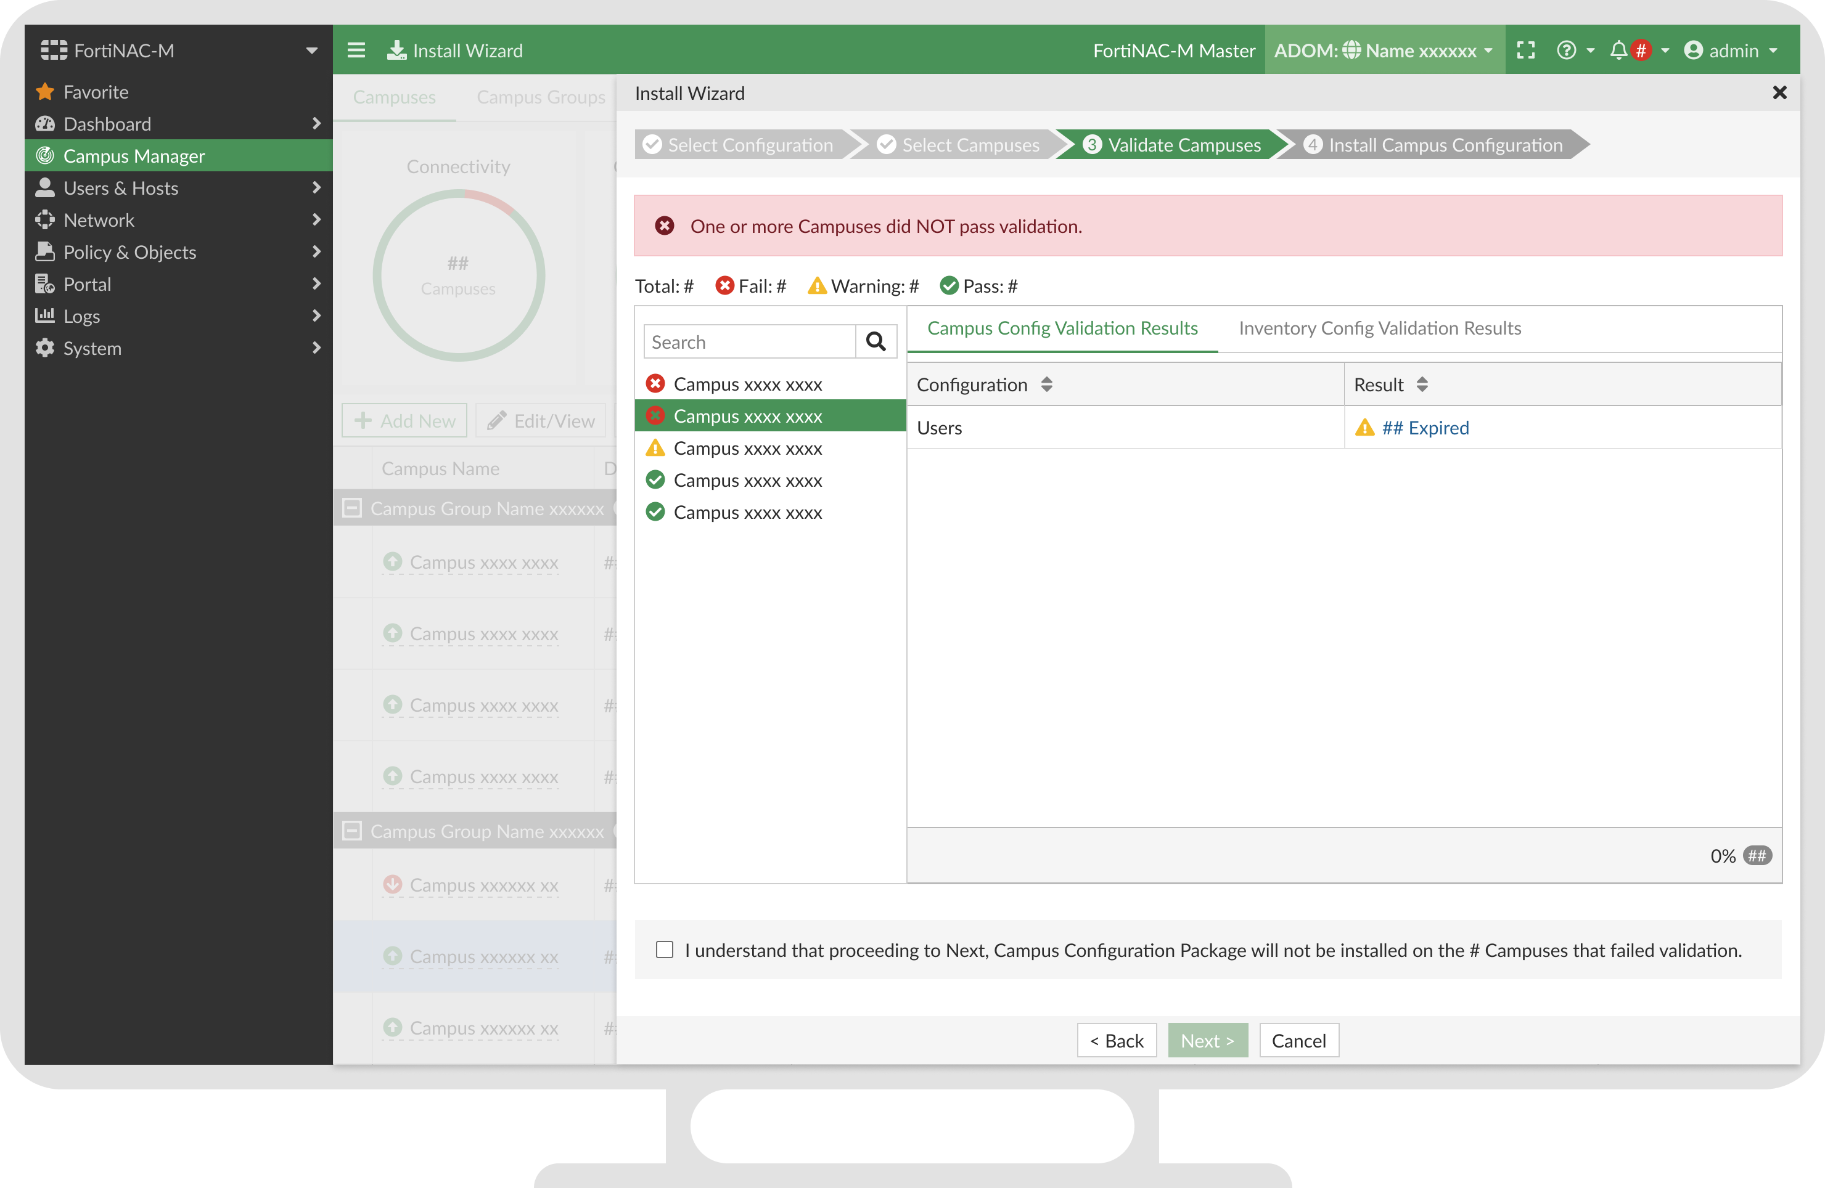Open the '## Expired' result link

pyautogui.click(x=1425, y=428)
